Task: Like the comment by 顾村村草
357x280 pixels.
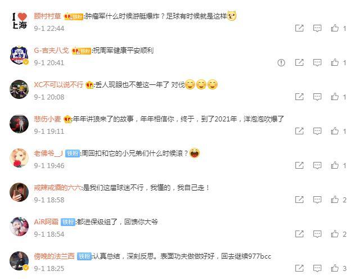Action: (335, 28)
